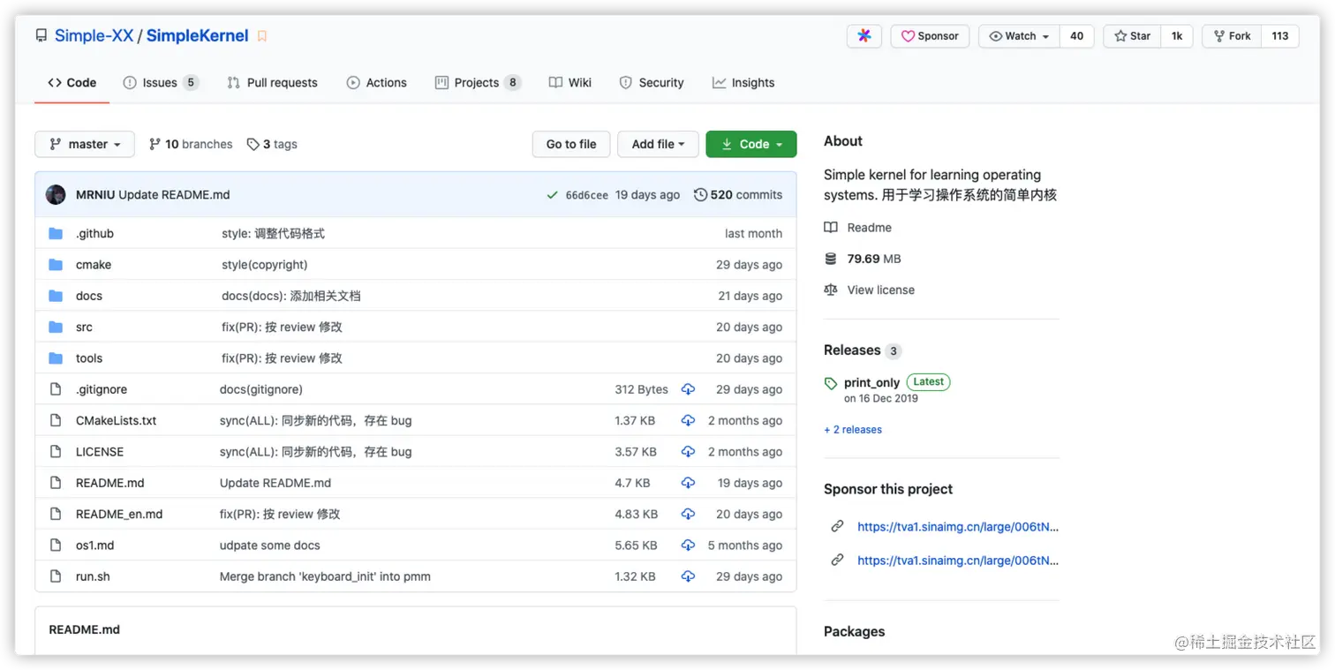Click the Go to file button

coord(571,144)
